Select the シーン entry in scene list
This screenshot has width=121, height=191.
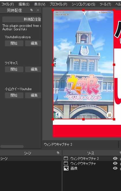tap(31, 158)
